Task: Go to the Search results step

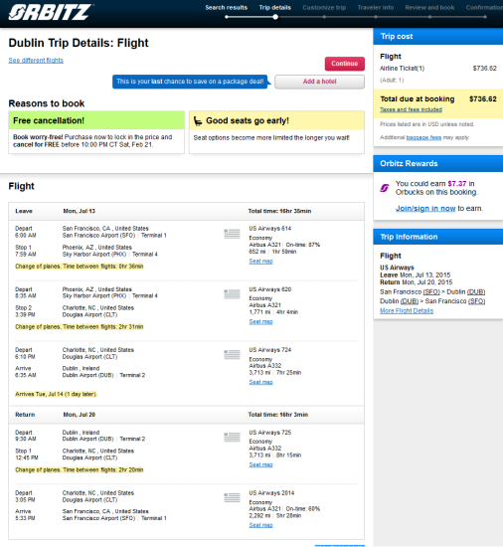Action: tap(227, 7)
